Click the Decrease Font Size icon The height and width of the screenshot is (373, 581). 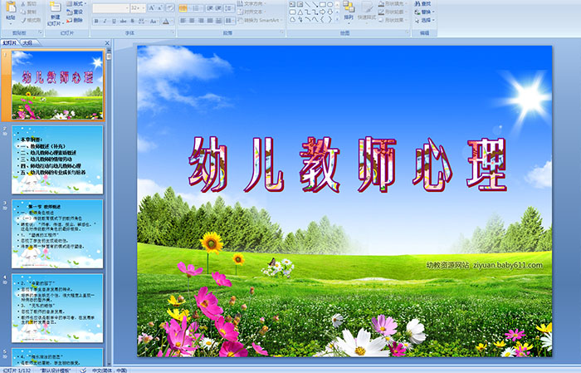point(159,8)
